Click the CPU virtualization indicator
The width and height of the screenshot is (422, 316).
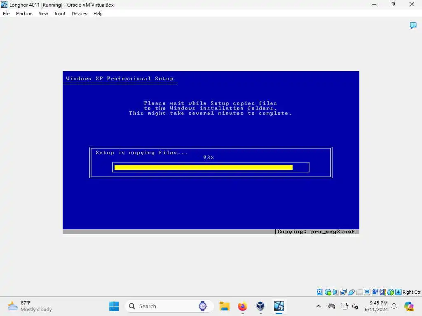pos(383,292)
